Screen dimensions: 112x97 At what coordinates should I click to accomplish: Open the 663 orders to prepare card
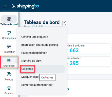[x=89, y=48]
